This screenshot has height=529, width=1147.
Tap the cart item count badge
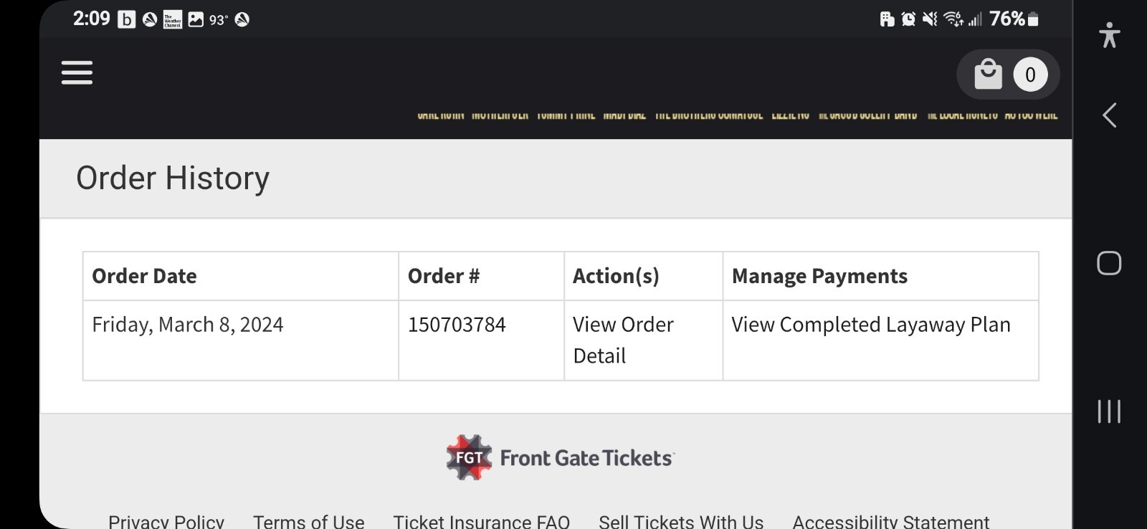coord(1030,75)
